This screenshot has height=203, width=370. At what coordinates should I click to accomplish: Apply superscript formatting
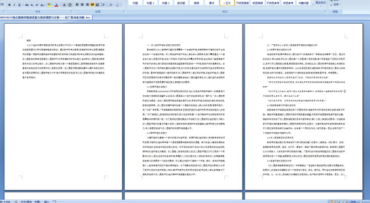click(x=37, y=5)
